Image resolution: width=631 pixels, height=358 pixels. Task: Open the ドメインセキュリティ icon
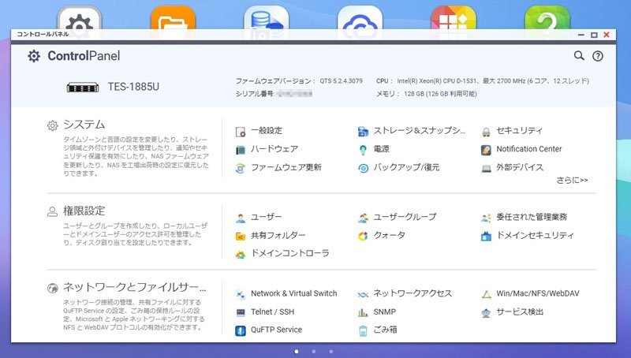pyautogui.click(x=486, y=236)
